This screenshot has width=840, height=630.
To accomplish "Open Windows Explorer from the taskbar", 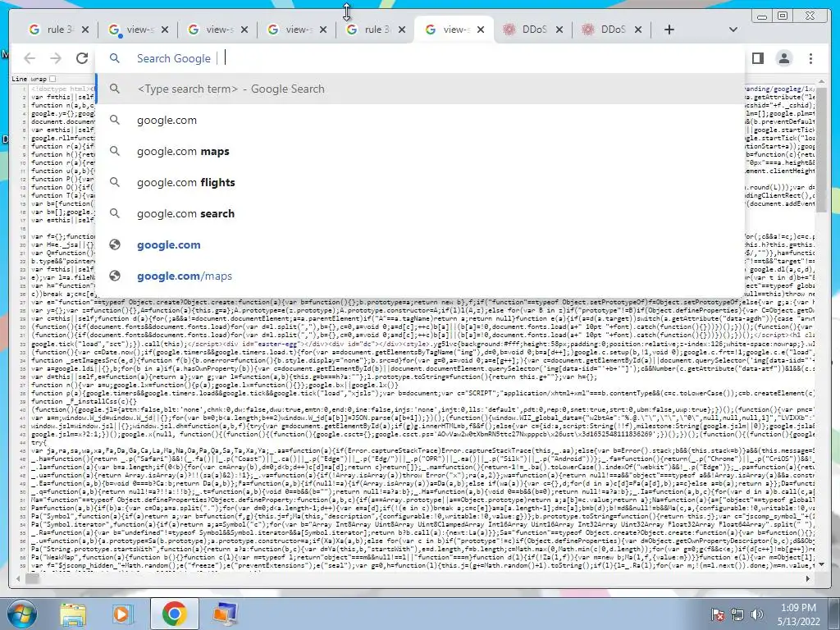I will (73, 614).
